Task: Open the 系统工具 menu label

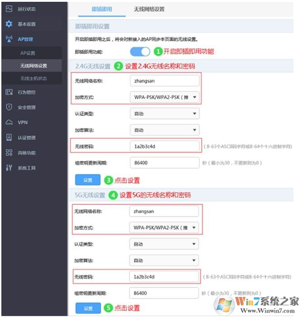Action: click(x=27, y=168)
